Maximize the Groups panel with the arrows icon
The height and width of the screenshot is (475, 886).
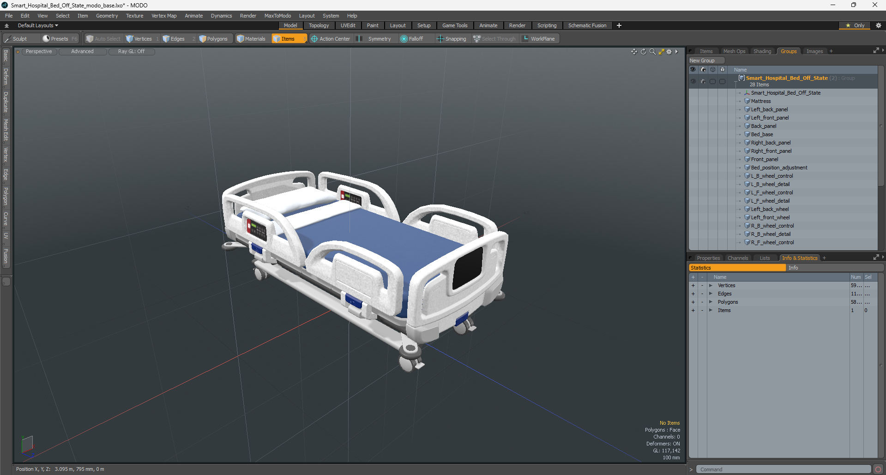pos(876,51)
